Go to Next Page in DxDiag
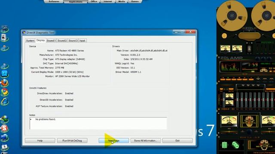 point(113,141)
